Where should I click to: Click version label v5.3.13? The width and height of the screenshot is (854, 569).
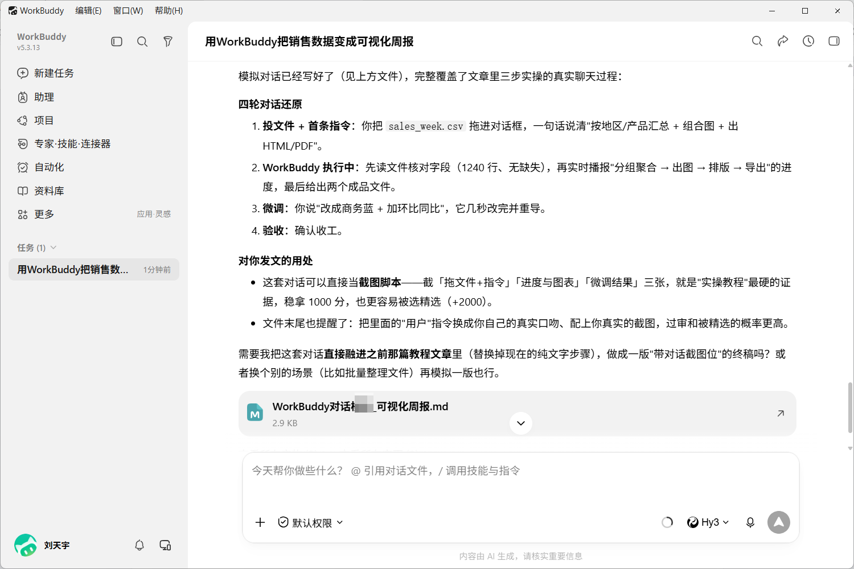pos(28,48)
